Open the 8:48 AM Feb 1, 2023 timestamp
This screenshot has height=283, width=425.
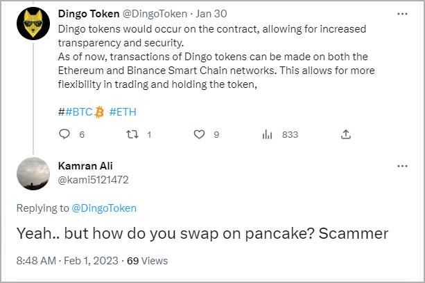coord(67,261)
